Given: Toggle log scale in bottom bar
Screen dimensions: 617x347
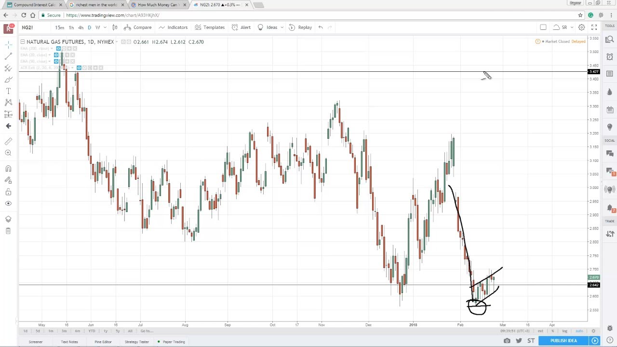Looking at the screenshot, I should pos(564,331).
